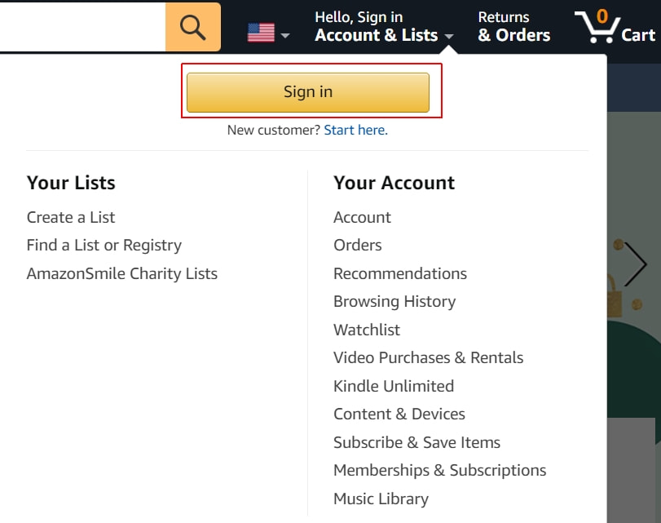Go to Kindle Unlimited
Image resolution: width=661 pixels, height=523 pixels.
(x=394, y=386)
